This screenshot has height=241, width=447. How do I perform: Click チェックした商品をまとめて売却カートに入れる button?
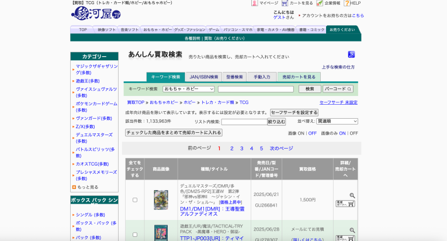[174, 133]
